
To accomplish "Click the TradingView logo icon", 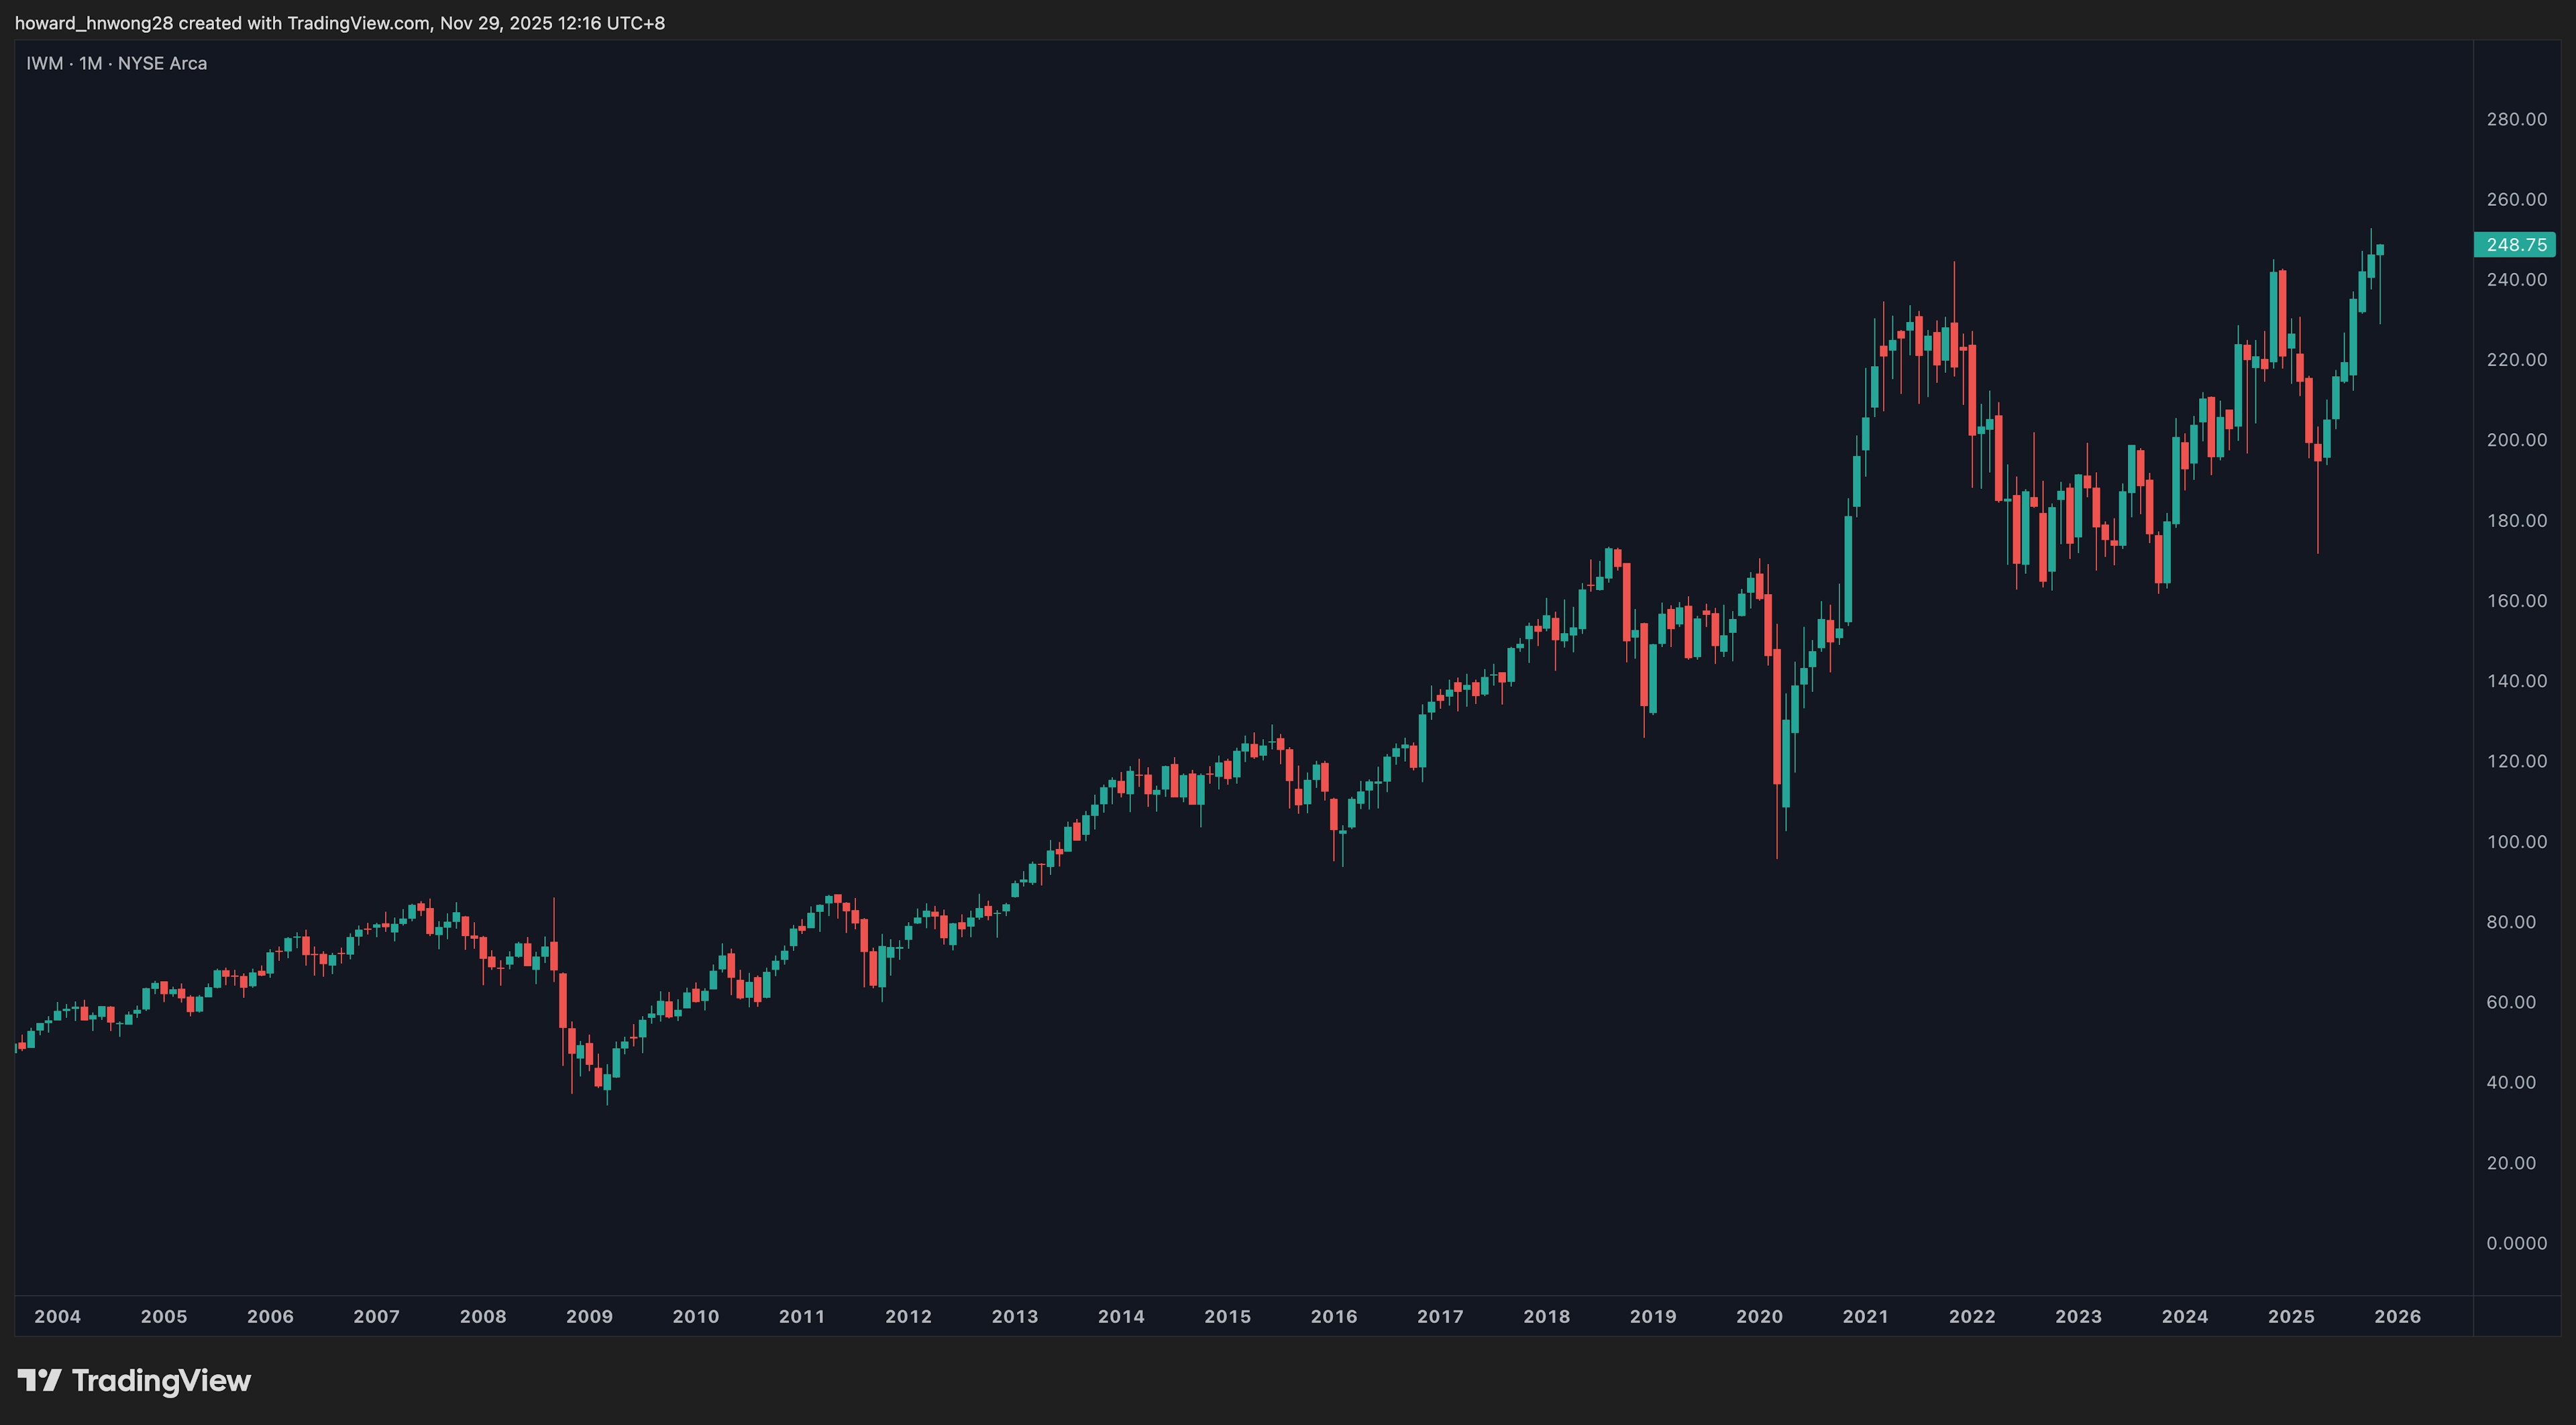I will point(39,1380).
